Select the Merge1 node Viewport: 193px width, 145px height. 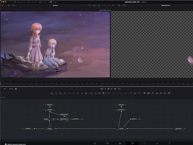coord(50,129)
